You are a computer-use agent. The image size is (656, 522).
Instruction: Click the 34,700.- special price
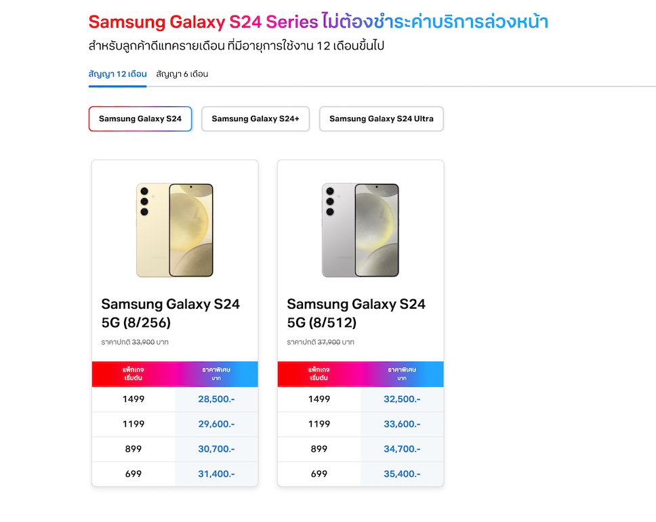pos(402,449)
